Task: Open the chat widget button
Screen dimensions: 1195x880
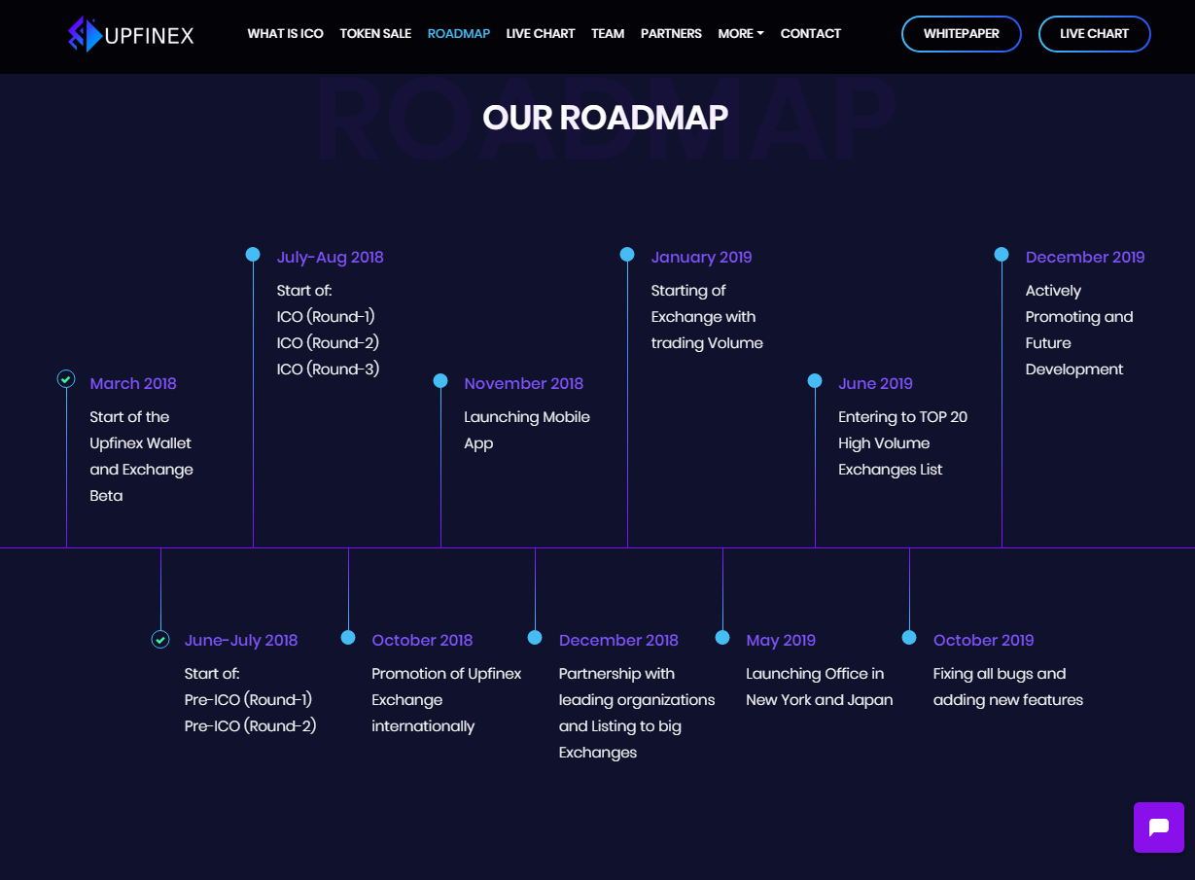Action: tap(1159, 827)
